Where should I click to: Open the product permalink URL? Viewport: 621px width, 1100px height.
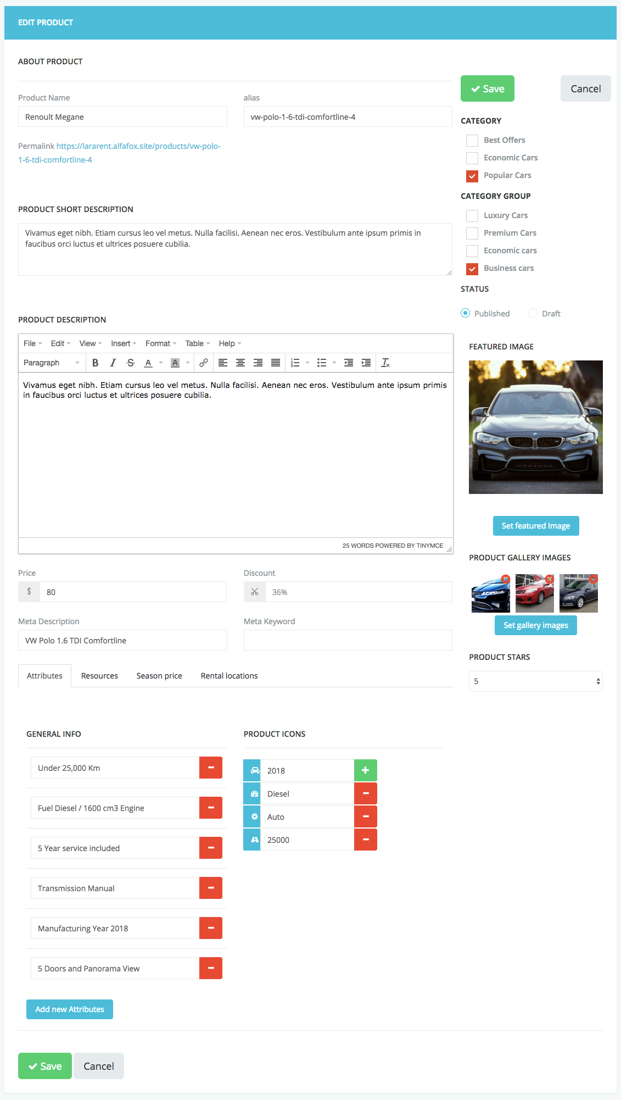[x=119, y=153]
